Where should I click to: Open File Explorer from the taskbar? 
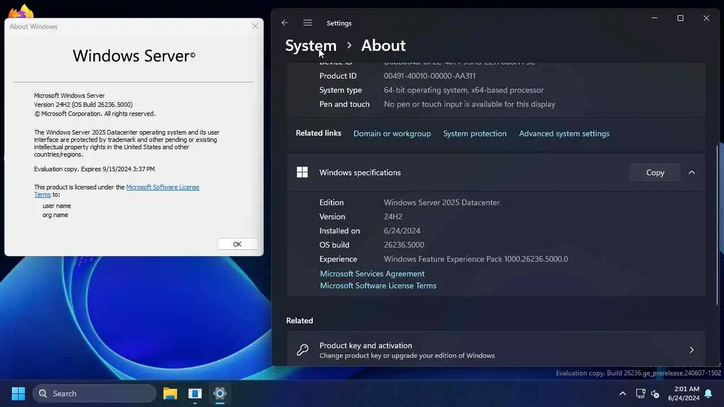[170, 393]
